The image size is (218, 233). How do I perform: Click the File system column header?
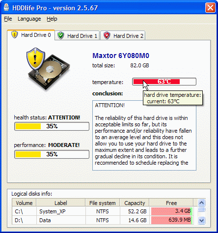(x=103, y=203)
